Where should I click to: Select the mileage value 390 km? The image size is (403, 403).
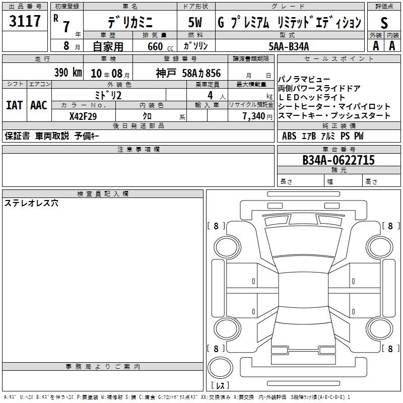pos(68,73)
